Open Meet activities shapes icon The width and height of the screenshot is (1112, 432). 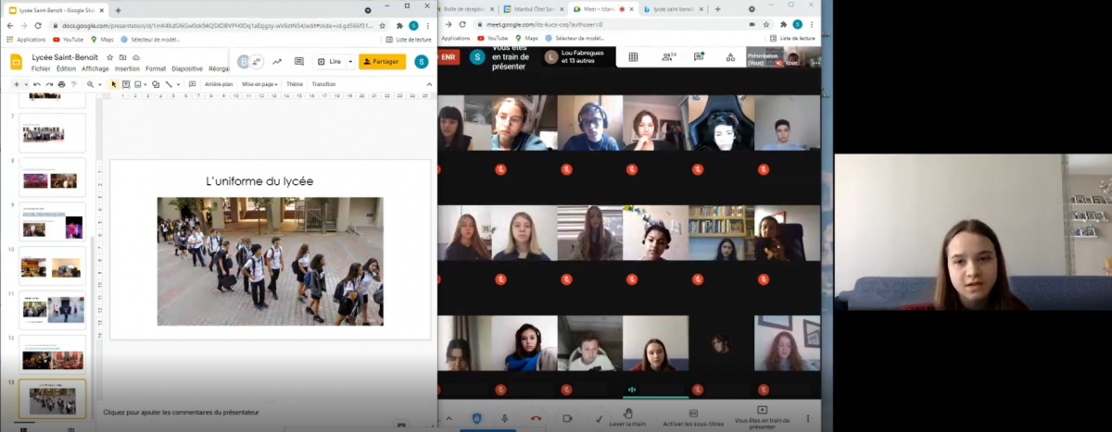pyautogui.click(x=730, y=56)
